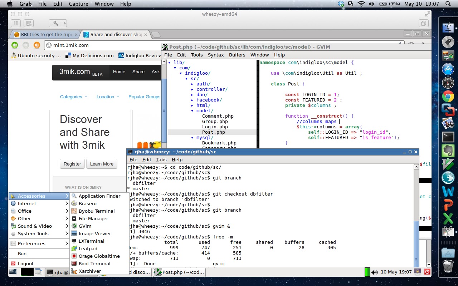Open Spotlight search magnifier
458x286 pixels.
pyautogui.click(x=448, y=4)
